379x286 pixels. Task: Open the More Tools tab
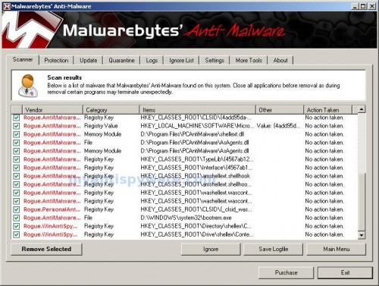tap(249, 61)
